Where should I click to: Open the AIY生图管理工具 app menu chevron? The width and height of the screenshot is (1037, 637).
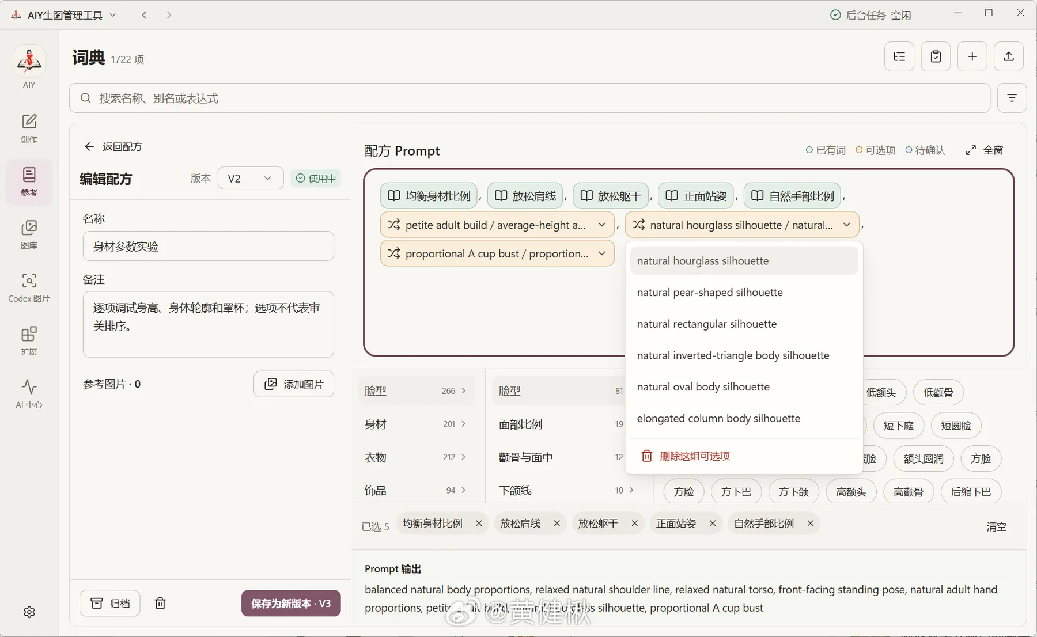[113, 15]
